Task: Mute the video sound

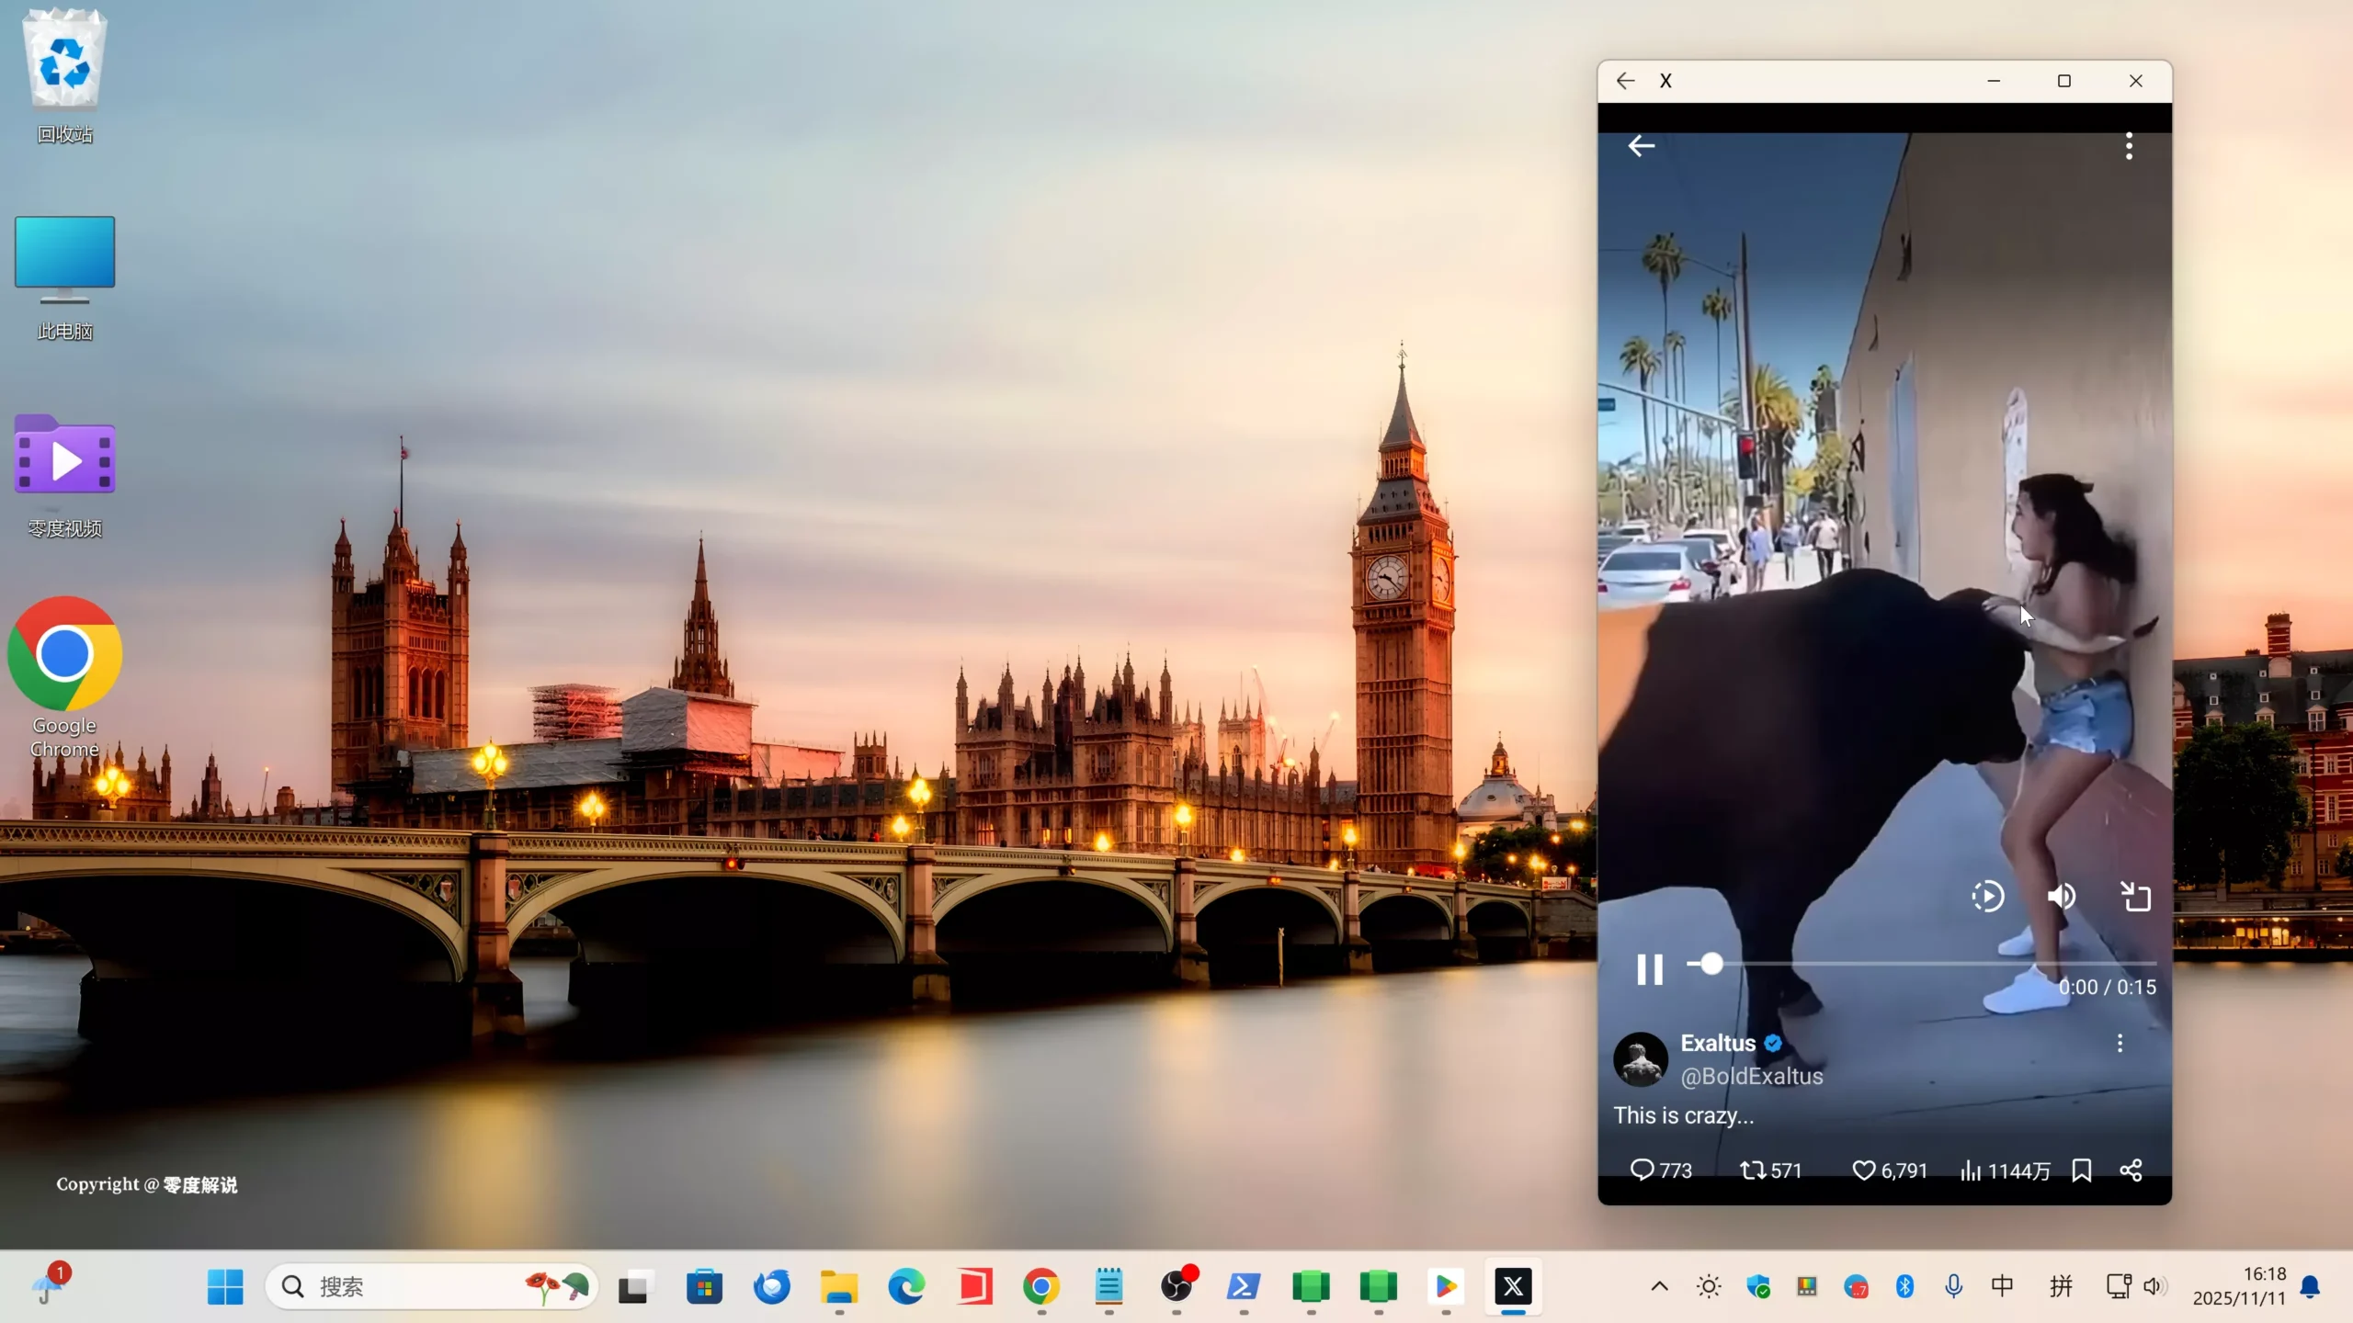Action: click(x=2062, y=896)
